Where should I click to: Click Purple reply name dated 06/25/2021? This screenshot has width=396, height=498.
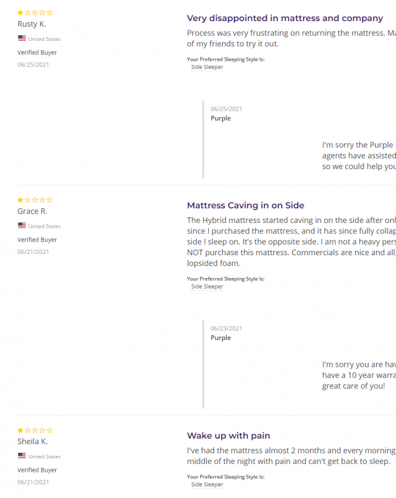(221, 118)
